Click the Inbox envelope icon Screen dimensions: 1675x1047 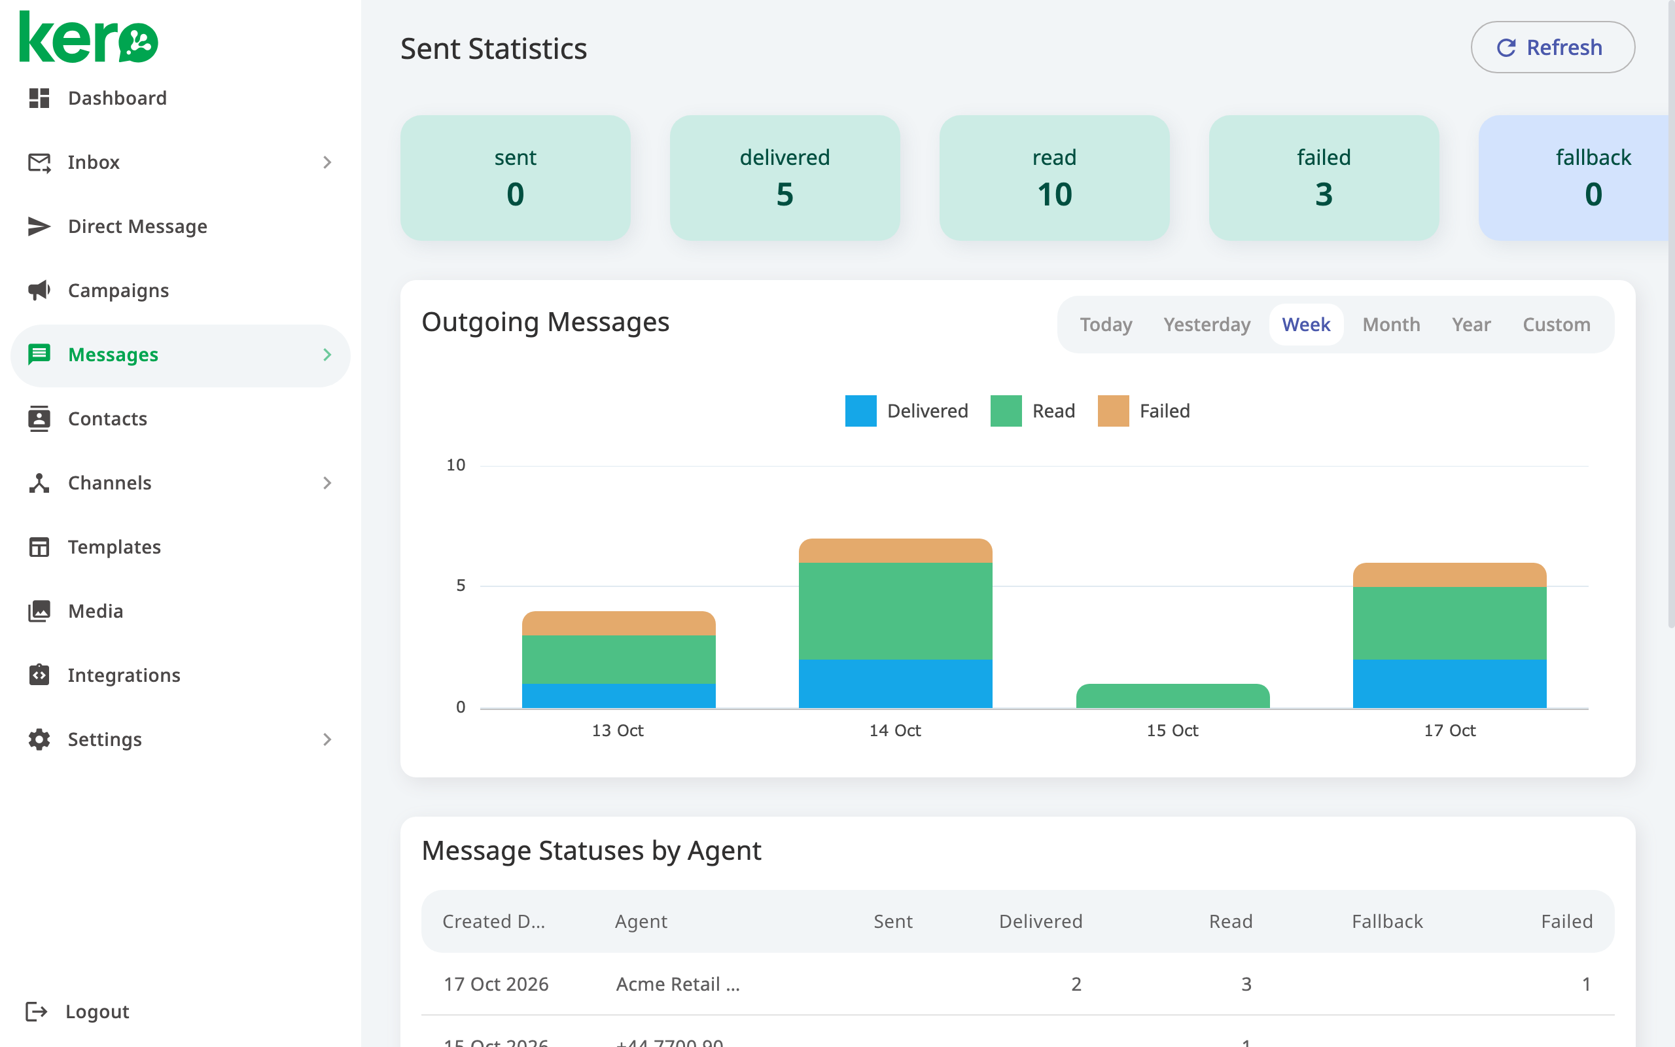[39, 163]
